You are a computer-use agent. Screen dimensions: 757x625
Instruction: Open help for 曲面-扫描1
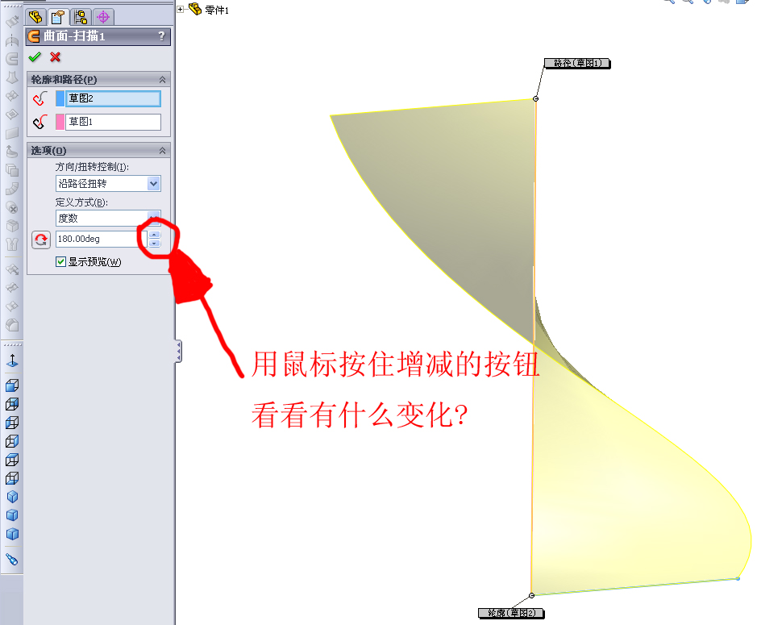(x=162, y=35)
